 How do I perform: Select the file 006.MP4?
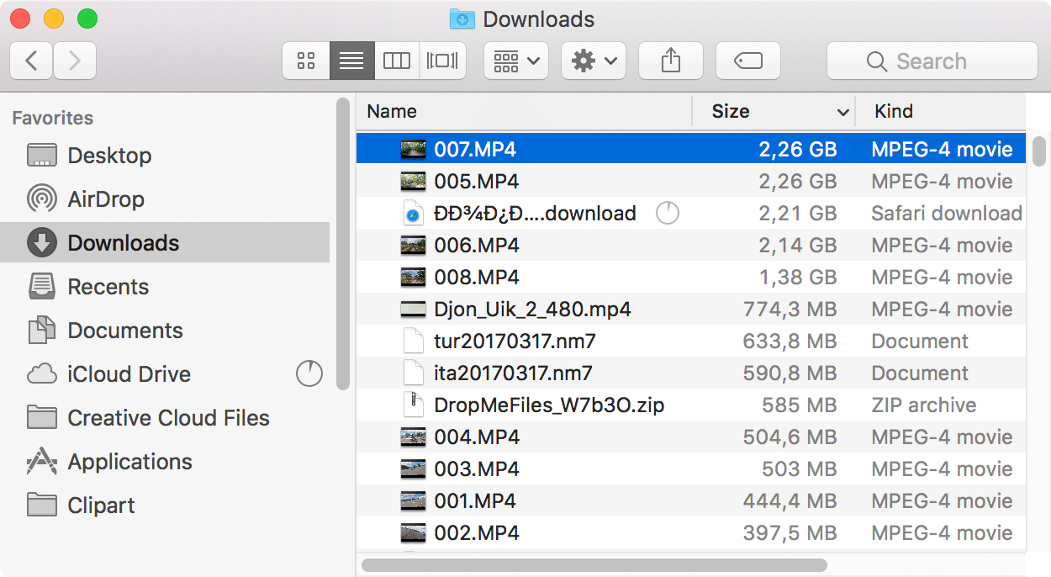[x=691, y=246]
